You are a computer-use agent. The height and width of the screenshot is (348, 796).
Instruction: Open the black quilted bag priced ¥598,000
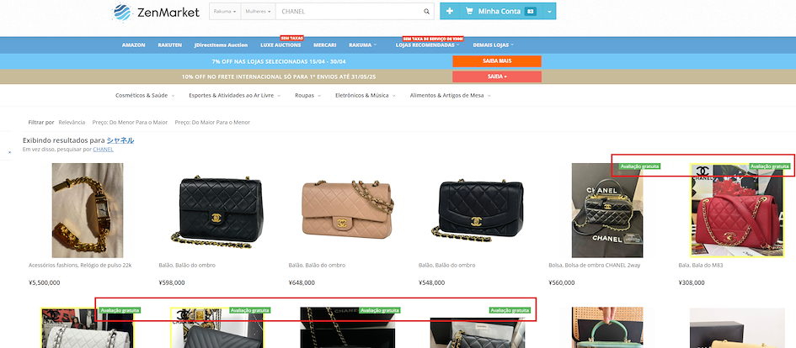tap(217, 210)
